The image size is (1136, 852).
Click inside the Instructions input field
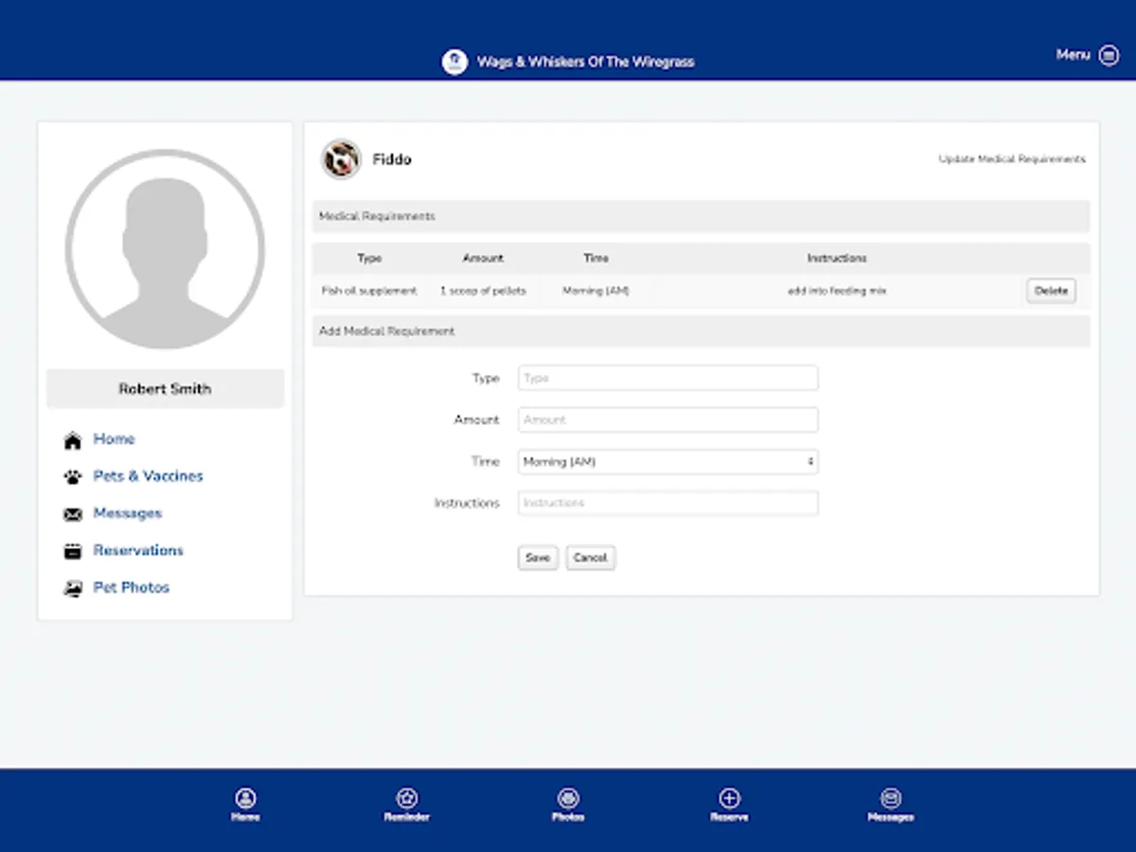666,503
